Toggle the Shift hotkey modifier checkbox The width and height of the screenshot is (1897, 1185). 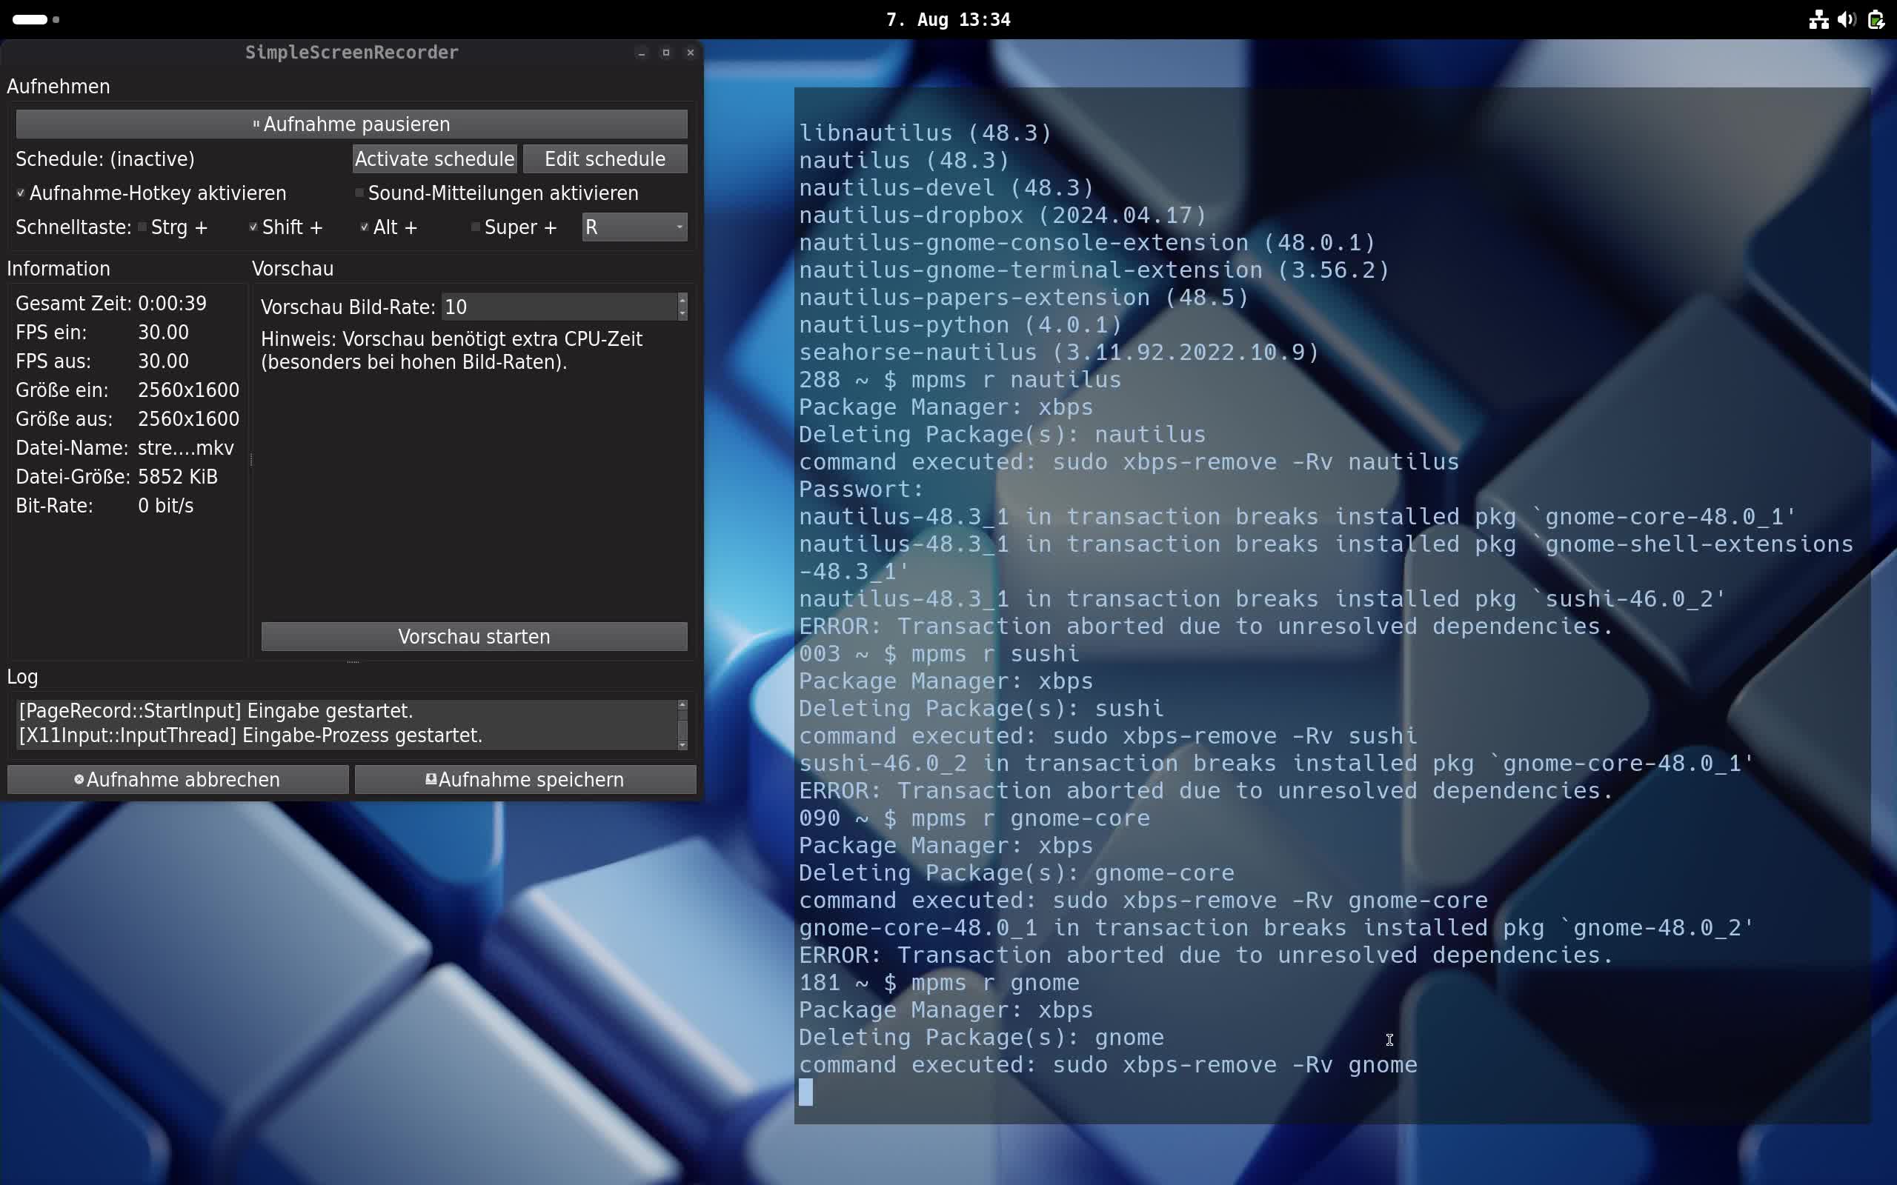click(253, 227)
